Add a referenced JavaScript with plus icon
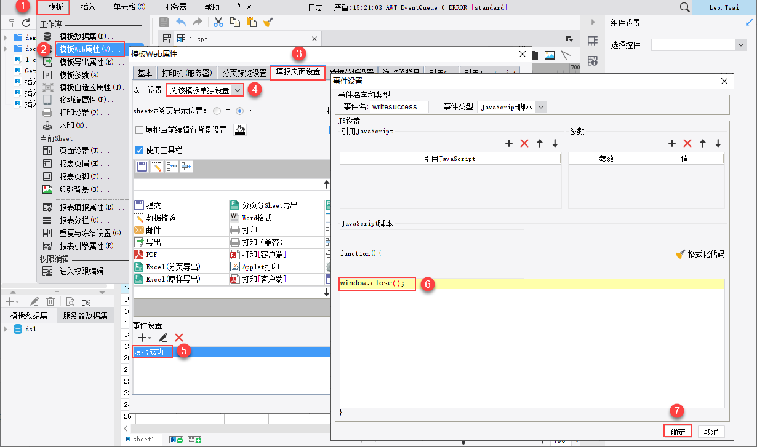This screenshot has width=757, height=447. (x=509, y=143)
